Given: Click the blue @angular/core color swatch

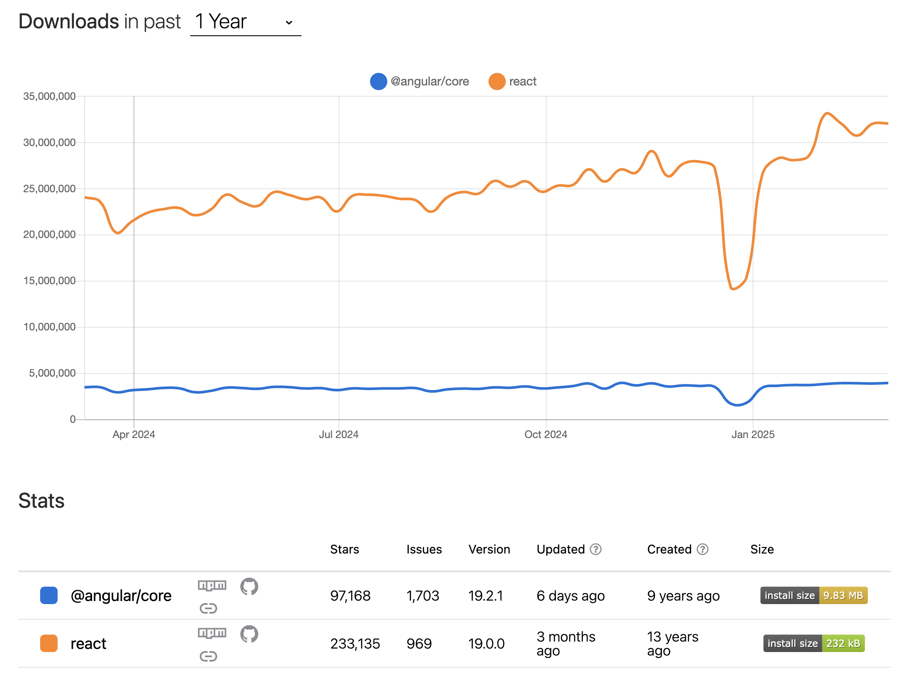Looking at the screenshot, I should click(49, 595).
